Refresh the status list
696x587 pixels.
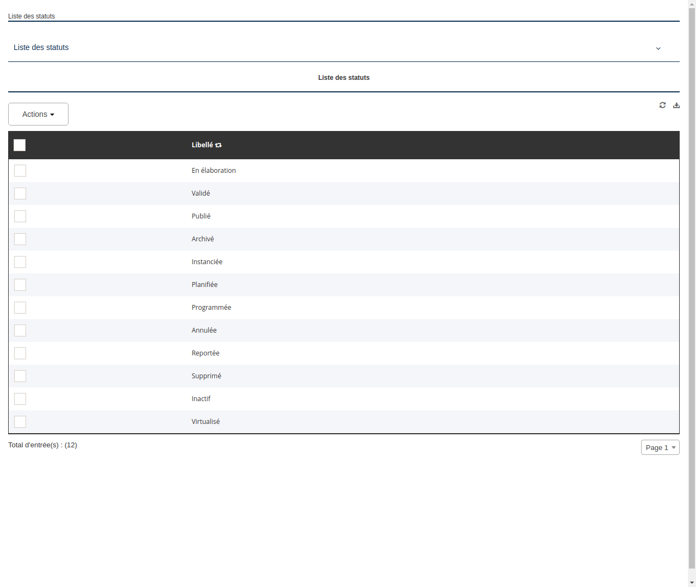point(662,105)
